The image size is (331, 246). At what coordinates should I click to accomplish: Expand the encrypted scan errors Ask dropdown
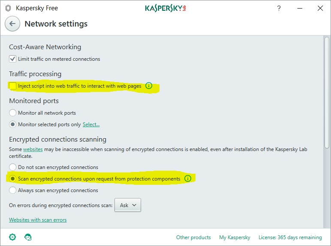pyautogui.click(x=128, y=205)
